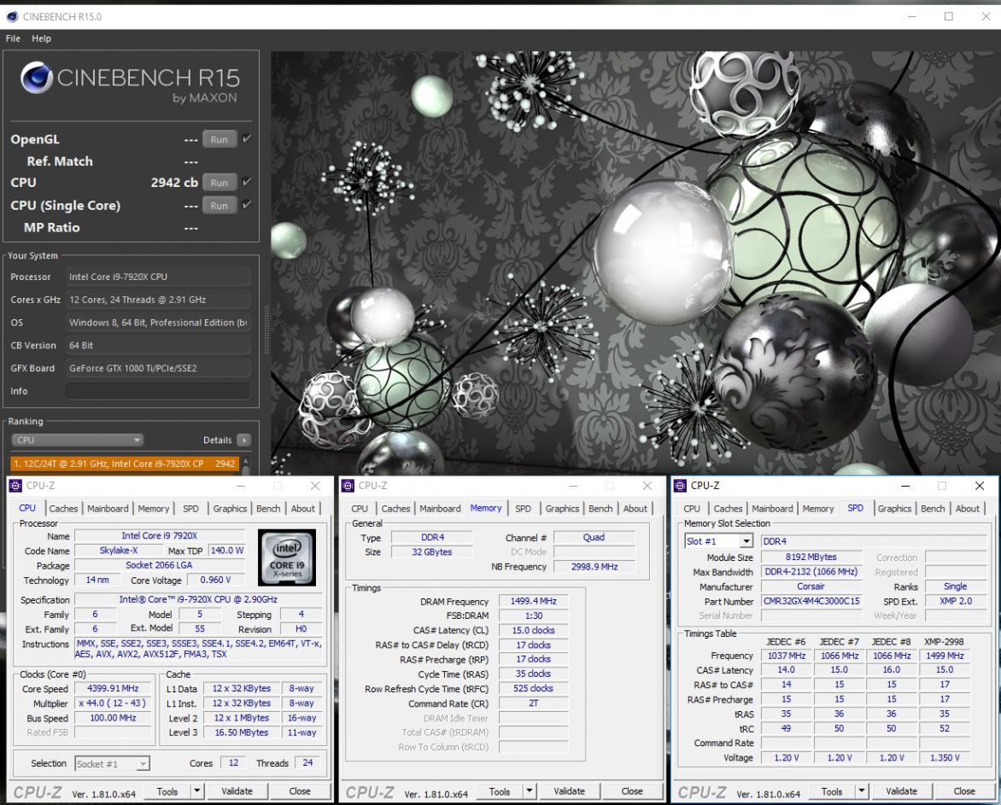1001x805 pixels.
Task: Open the File menu in Cinebench
Action: (14, 38)
